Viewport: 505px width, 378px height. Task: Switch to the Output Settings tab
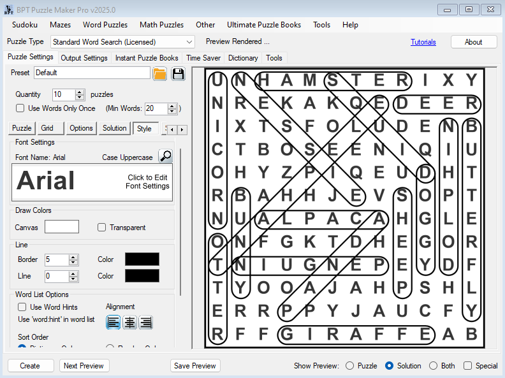pyautogui.click(x=84, y=58)
